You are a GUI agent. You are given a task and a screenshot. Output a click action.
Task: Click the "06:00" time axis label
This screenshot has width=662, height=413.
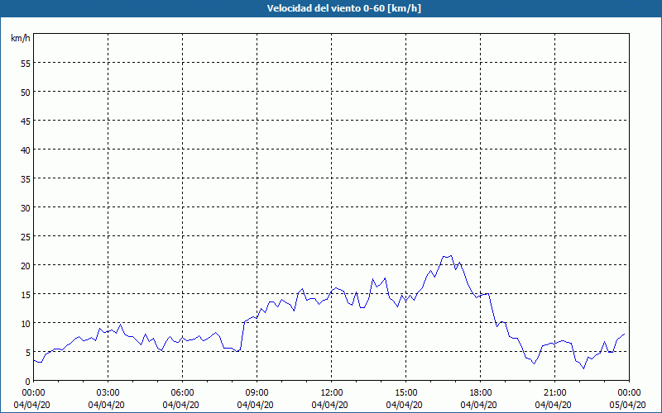pyautogui.click(x=182, y=393)
